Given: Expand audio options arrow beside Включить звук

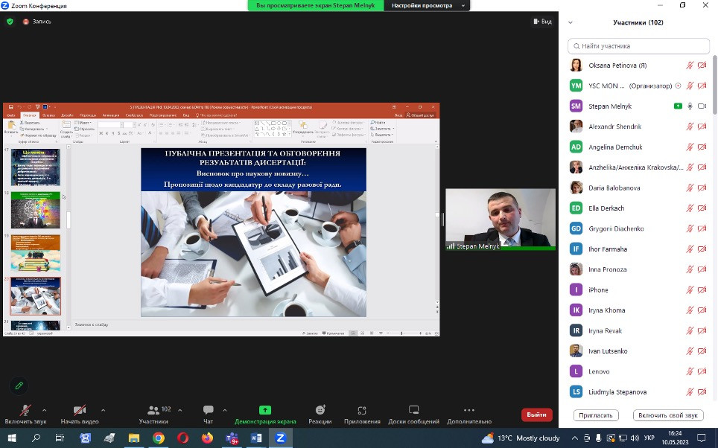Looking at the screenshot, I should [x=44, y=410].
